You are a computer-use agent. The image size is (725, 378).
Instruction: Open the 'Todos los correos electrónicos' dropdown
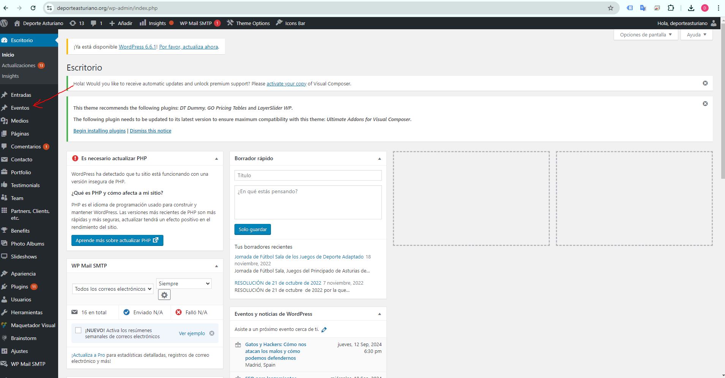click(113, 289)
